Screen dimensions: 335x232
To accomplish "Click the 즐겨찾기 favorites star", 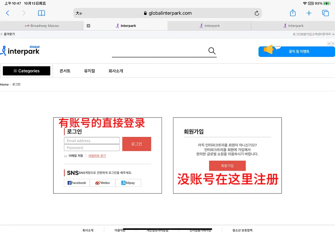I will tap(2, 34).
